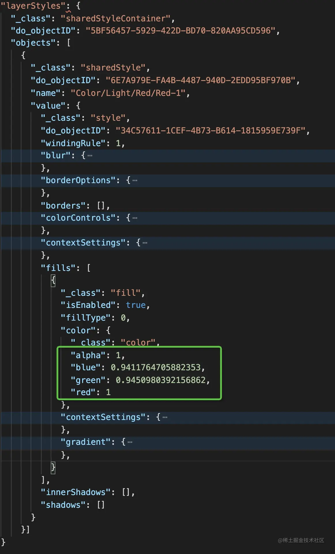Click the true value of isEnabled
The image size is (335, 554).
(136, 305)
